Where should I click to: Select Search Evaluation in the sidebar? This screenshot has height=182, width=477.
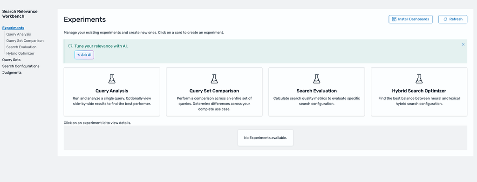click(21, 47)
